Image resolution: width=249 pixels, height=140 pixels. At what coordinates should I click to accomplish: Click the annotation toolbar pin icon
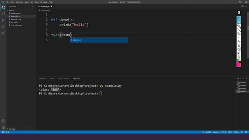[x=238, y=13]
